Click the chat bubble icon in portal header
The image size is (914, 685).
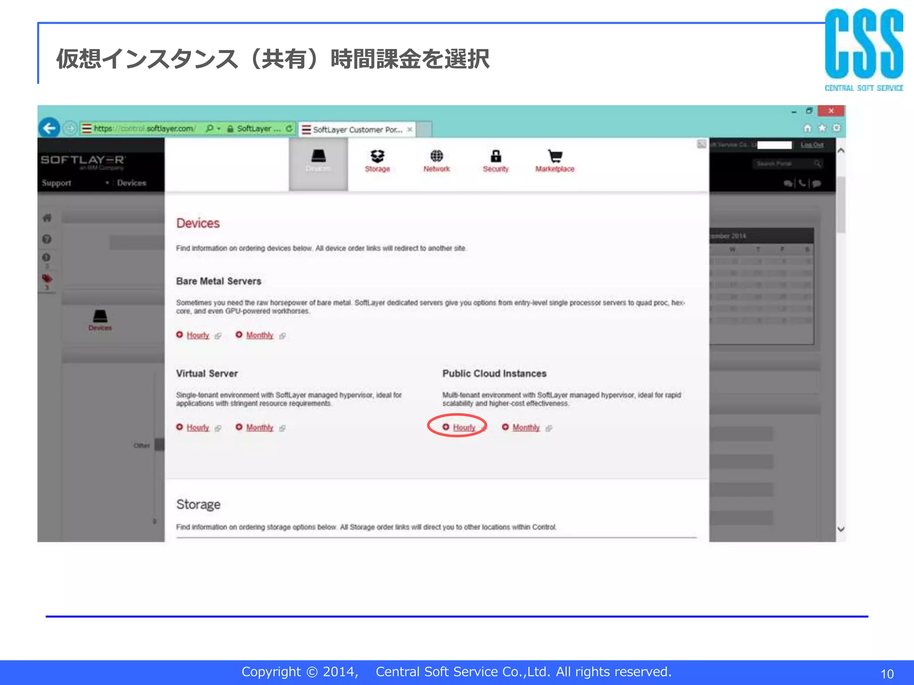(817, 183)
